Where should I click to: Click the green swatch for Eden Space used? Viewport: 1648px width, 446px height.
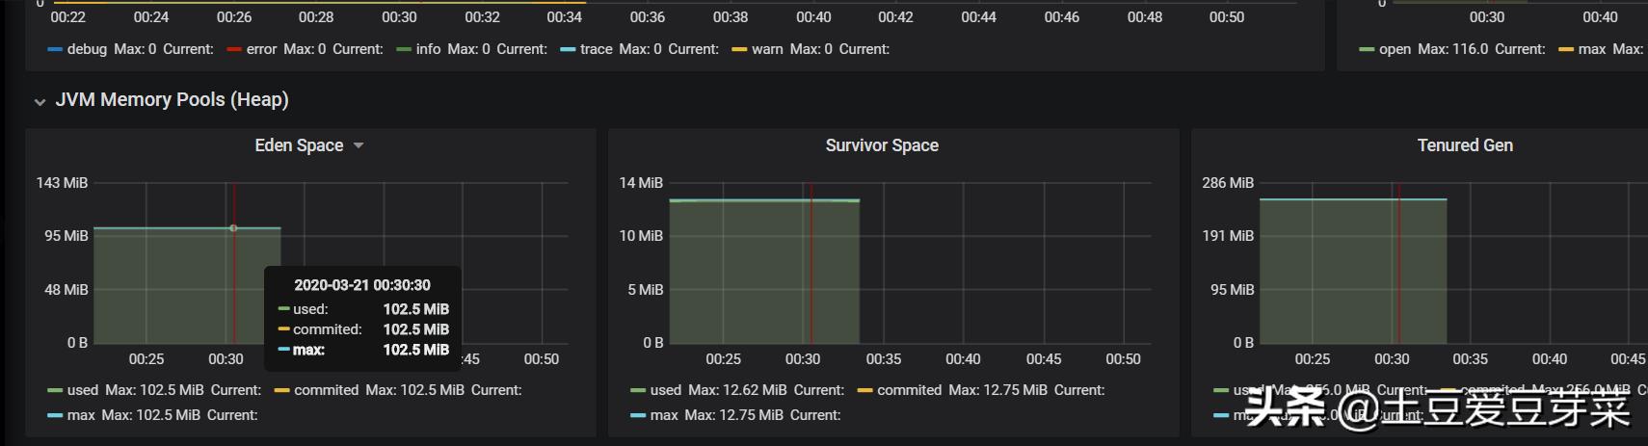coord(55,390)
